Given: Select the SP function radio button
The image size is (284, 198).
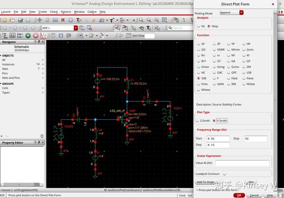Looking at the screenshot, I should point(199,44).
